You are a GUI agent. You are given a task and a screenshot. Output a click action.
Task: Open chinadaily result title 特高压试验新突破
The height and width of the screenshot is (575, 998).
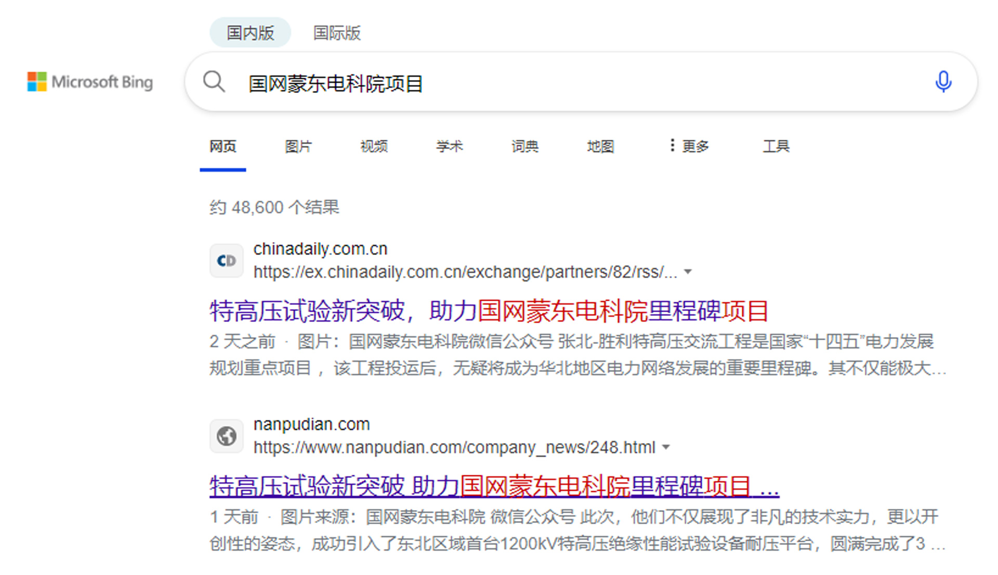point(489,311)
